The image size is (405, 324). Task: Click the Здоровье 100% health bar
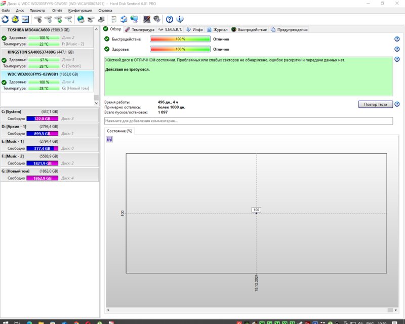pos(180,49)
